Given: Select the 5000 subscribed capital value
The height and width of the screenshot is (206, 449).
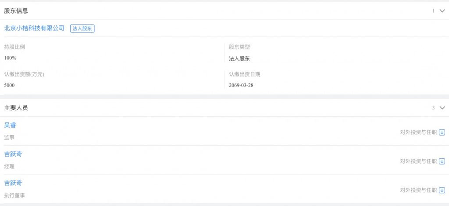Looking at the screenshot, I should tap(9, 85).
